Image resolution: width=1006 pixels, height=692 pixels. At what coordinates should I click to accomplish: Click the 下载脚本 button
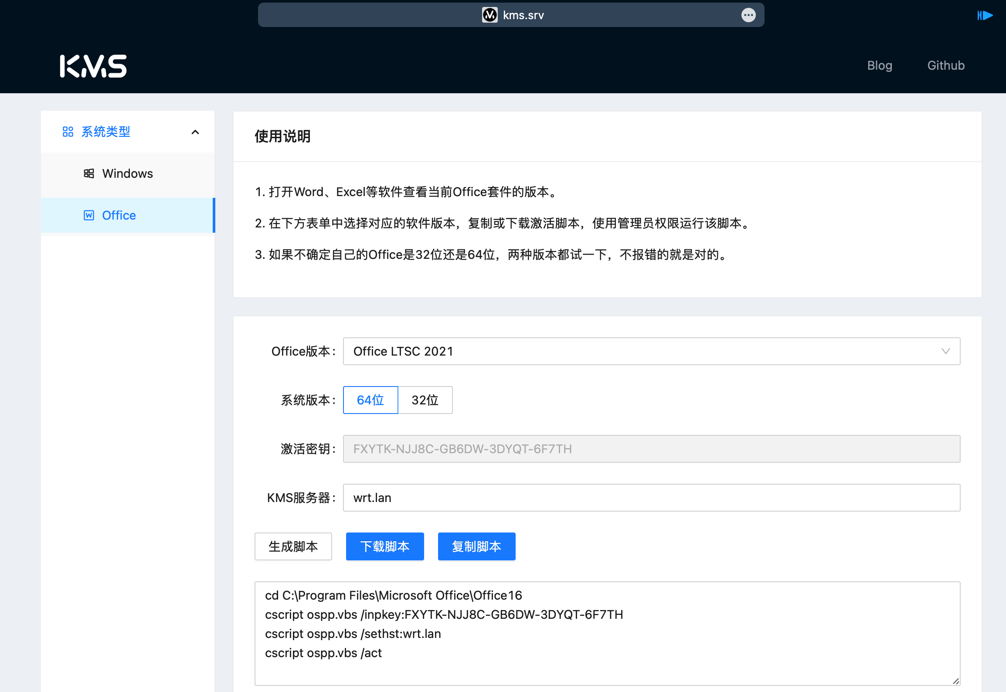click(385, 546)
